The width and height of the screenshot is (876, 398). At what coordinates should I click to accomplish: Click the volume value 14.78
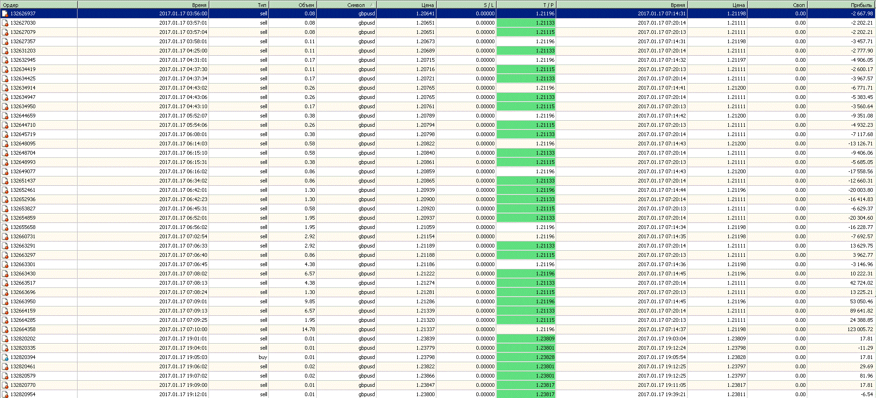coord(308,329)
